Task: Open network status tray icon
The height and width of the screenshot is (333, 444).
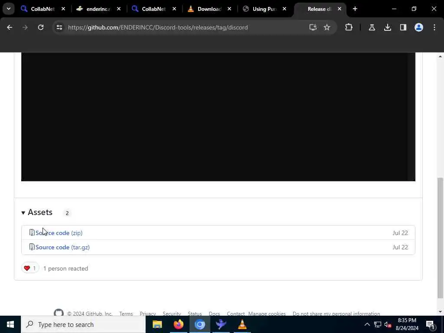Action: point(378,324)
